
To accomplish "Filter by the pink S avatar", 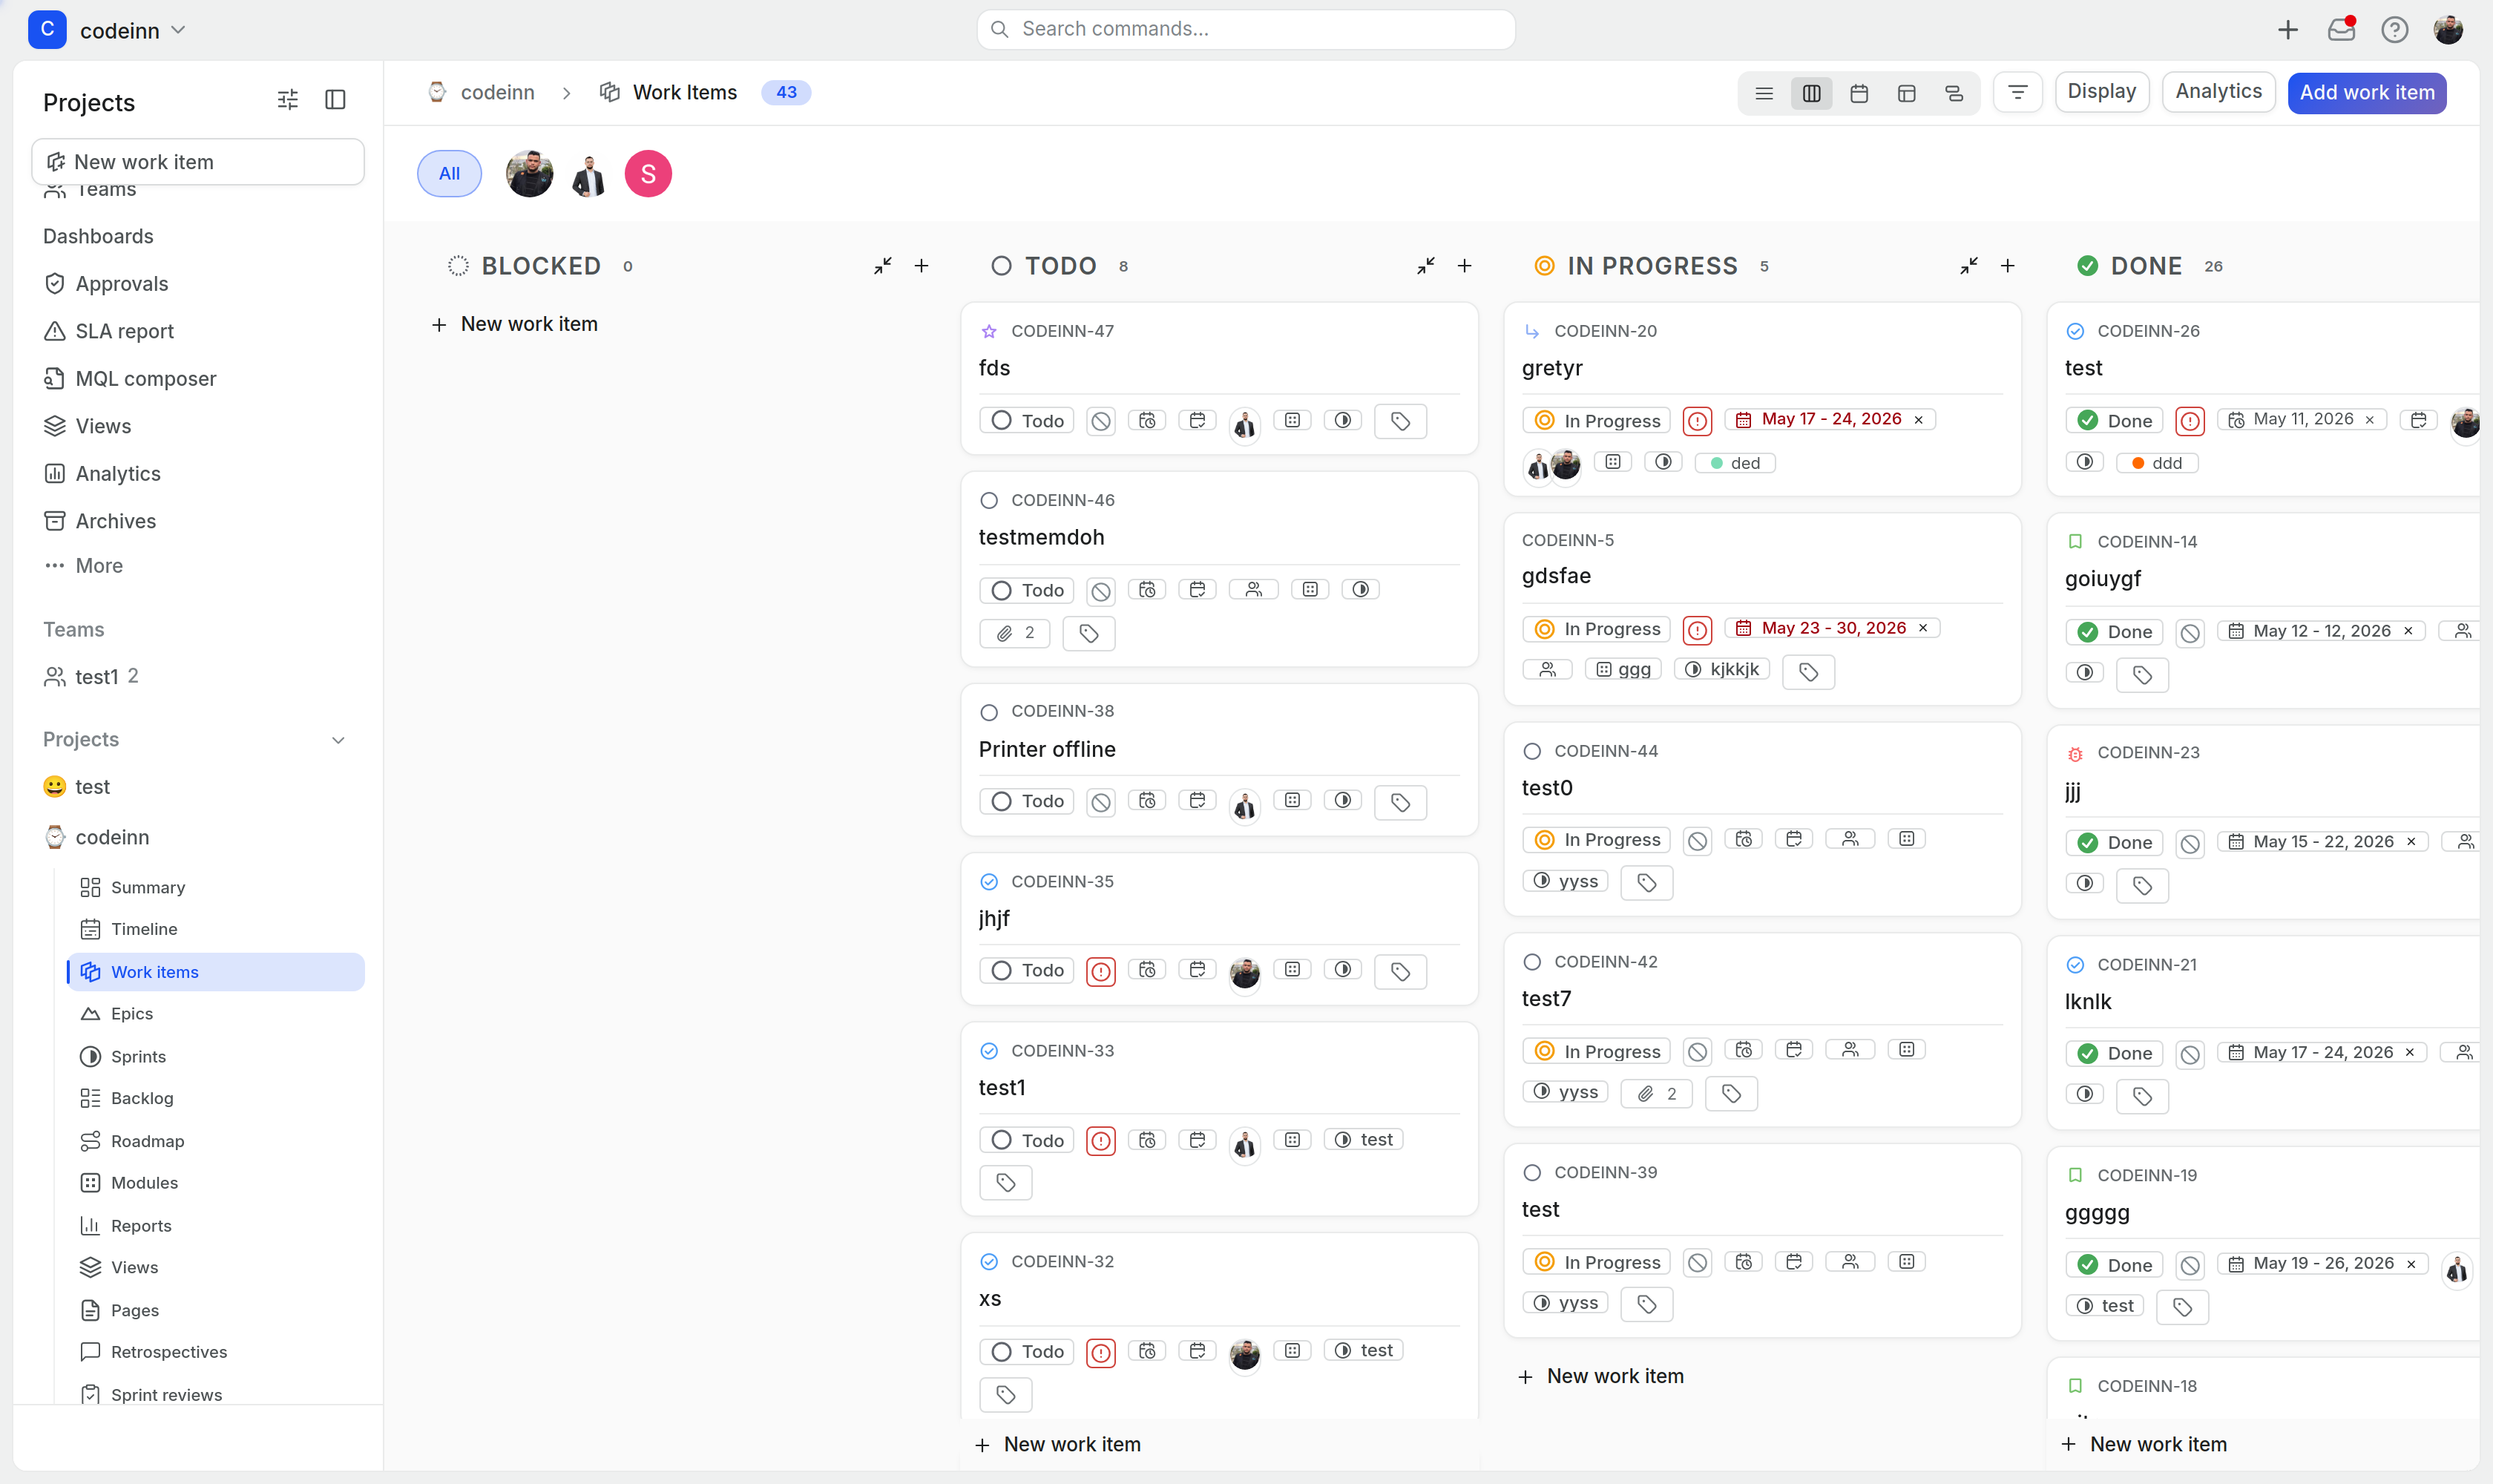I will pos(648,174).
